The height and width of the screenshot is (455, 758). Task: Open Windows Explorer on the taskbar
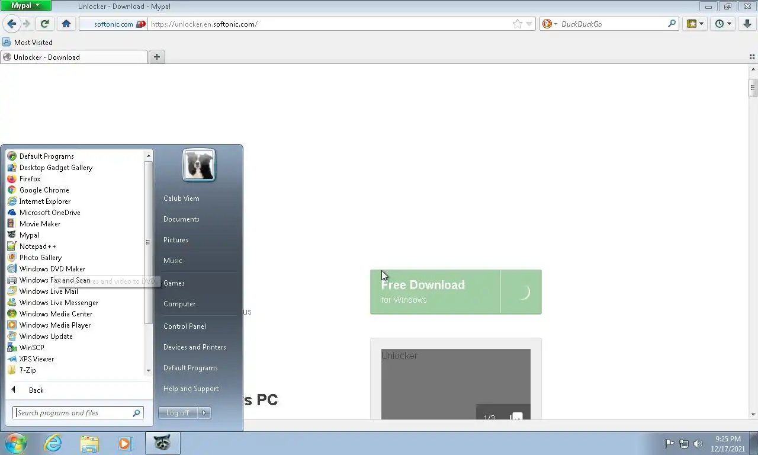pos(89,443)
